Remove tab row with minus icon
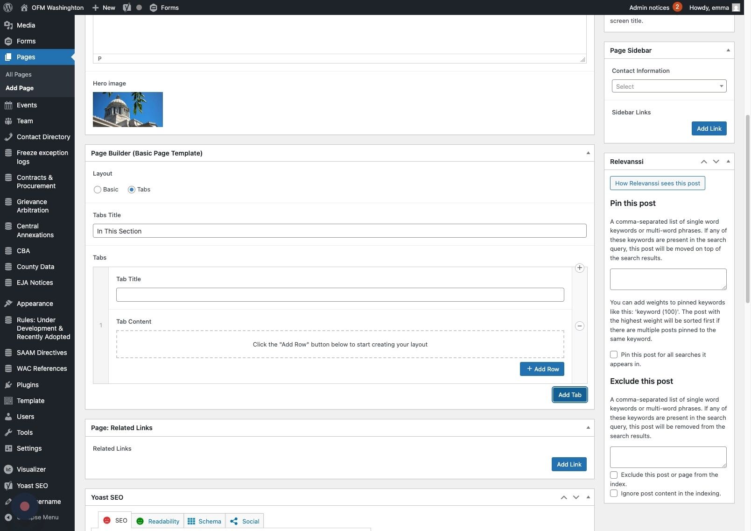The image size is (751, 531). coord(580,326)
